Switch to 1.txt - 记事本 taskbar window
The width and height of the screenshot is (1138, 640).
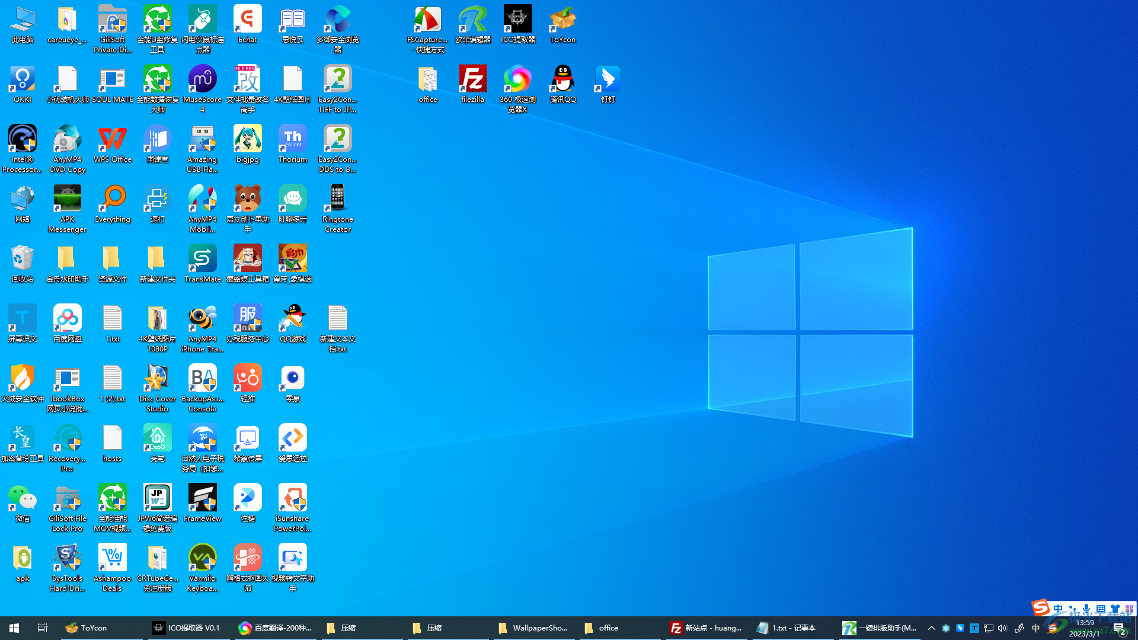[x=792, y=628]
